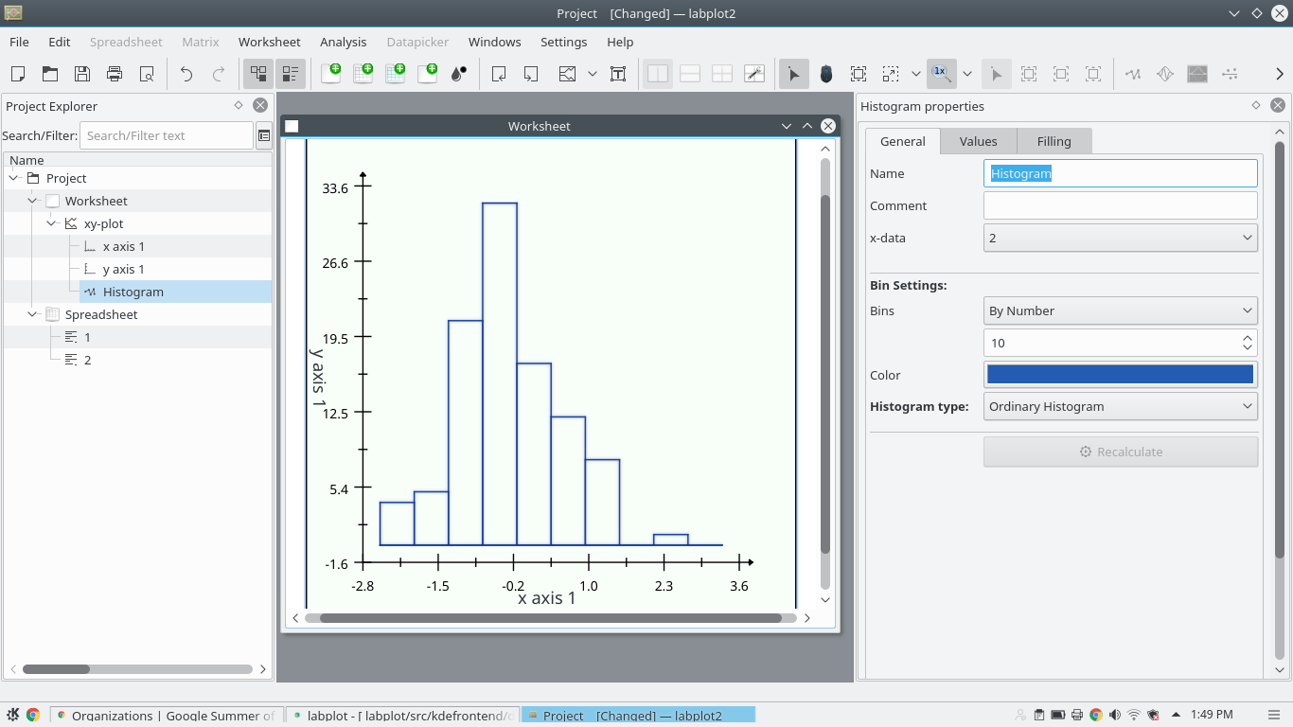Screen dimensions: 1293x727
Task: Open the Analysis menu
Action: coord(343,42)
